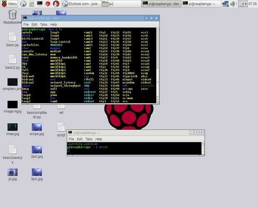
Task: Open the Mathematica red spiky icon
Action: (x=48, y=4)
